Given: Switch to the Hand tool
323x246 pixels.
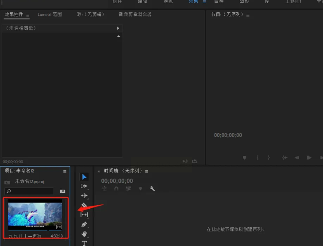Looking at the screenshot, I should coord(84,234).
